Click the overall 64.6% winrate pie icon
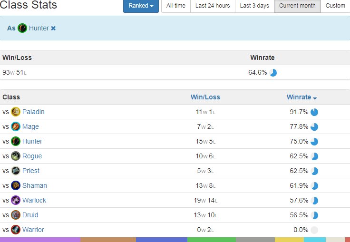The image size is (350, 242). 273,73
